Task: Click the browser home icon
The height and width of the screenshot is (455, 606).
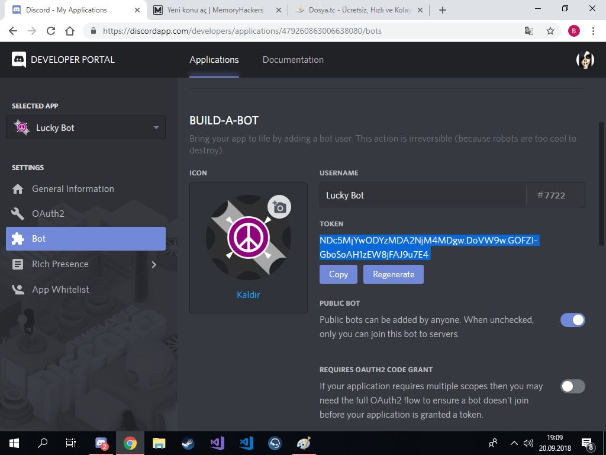Action: [x=70, y=31]
